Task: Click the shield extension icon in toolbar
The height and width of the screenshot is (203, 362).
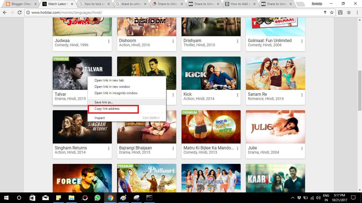Action: [x=341, y=12]
